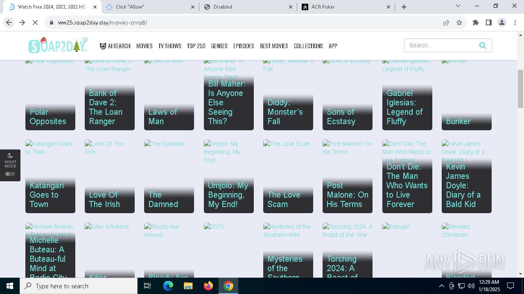Open the Chrome profile avatar
This screenshot has width=524, height=294.
coord(502,22)
